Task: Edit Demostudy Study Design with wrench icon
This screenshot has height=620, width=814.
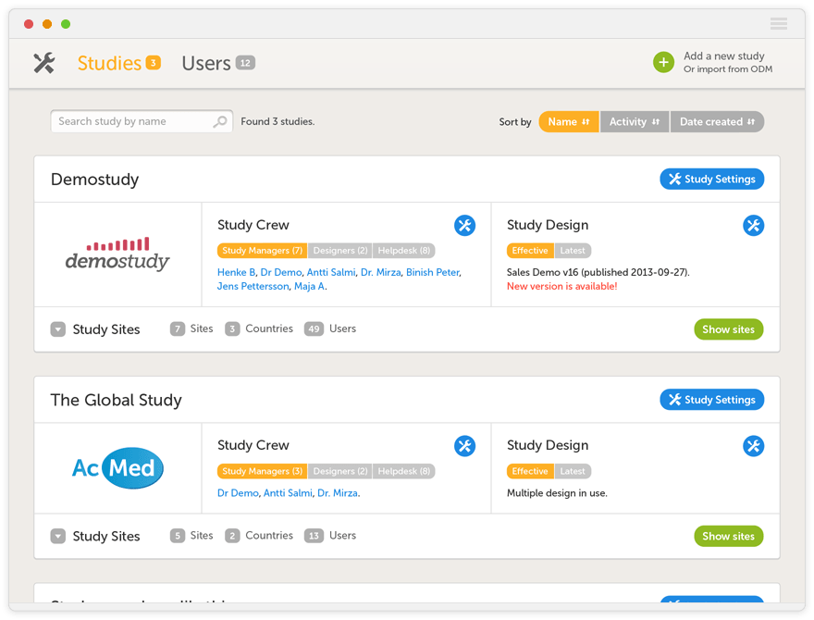Action: point(753,225)
